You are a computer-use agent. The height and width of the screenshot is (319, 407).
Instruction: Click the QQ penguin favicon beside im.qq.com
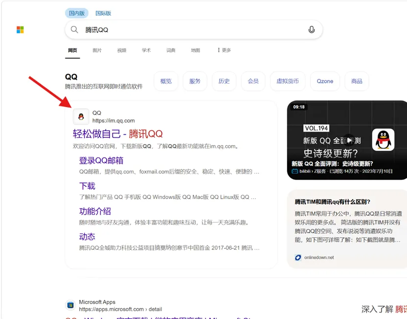81,117
